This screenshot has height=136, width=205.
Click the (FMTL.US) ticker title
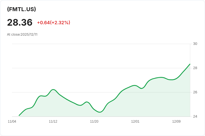click(x=21, y=9)
